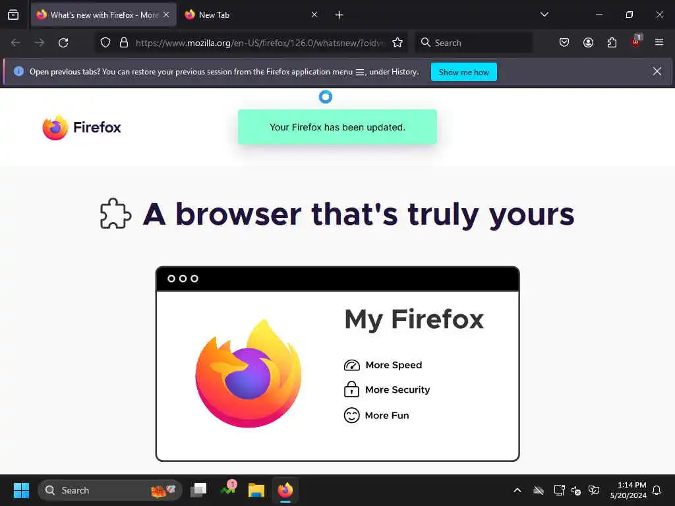View site info via the padlock icon
The width and height of the screenshot is (675, 506).
tap(124, 43)
